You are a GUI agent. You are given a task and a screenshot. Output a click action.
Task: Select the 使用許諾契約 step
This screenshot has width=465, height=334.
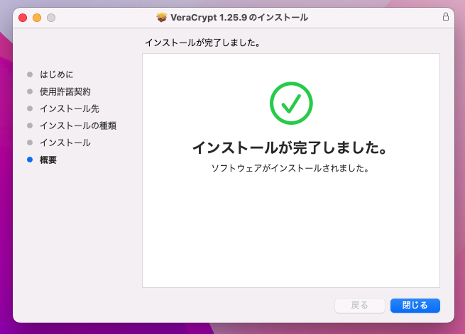(x=65, y=91)
